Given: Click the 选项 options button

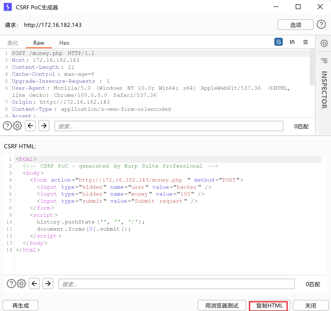Looking at the screenshot, I should click(295, 25).
